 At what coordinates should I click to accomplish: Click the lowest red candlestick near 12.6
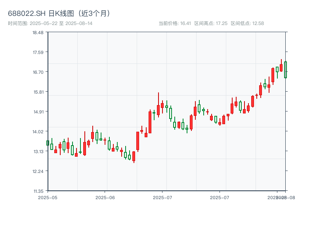(134, 156)
